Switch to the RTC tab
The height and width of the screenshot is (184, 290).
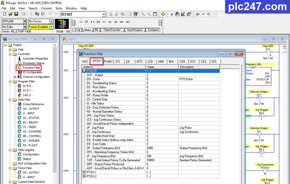pyautogui.click(x=139, y=61)
